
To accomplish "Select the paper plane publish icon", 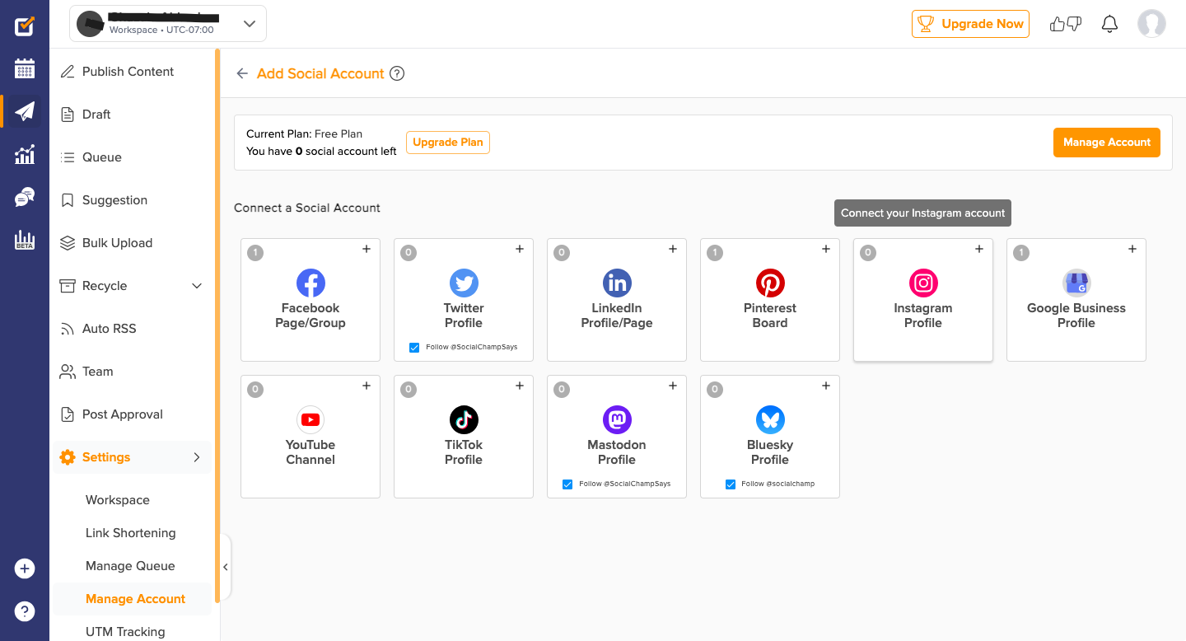I will 25,111.
